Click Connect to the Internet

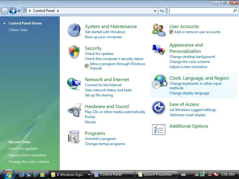[103, 85]
